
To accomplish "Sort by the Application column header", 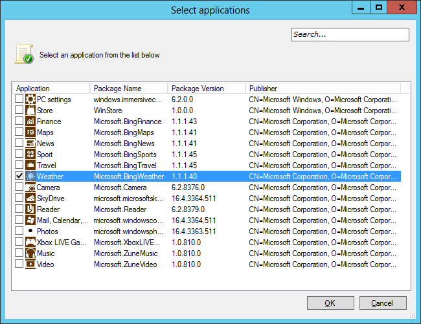I will (x=51, y=89).
